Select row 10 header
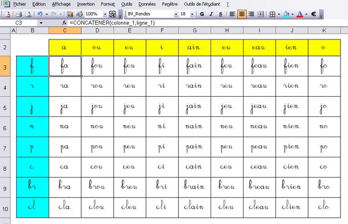Image resolution: width=348 pixels, height=224 pixels. tap(5, 208)
